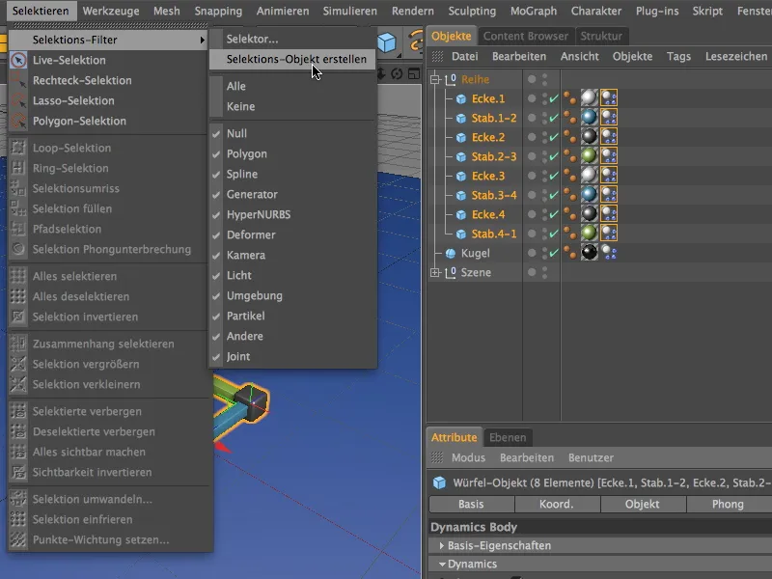This screenshot has height=579, width=772.
Task: Select the green material tag on Stab.4-1
Action: coord(589,233)
